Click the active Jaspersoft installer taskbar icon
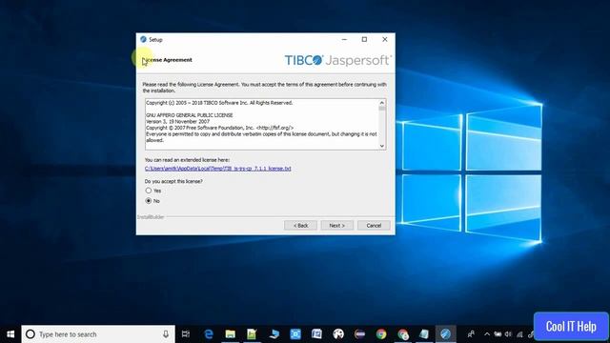 446,334
